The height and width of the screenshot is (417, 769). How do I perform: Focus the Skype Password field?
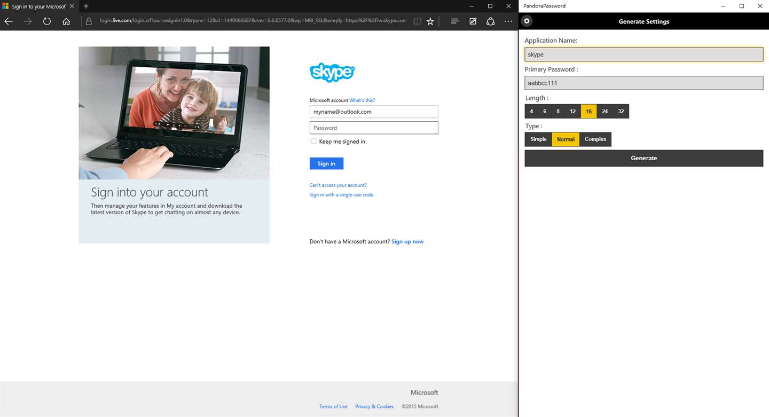tap(374, 128)
